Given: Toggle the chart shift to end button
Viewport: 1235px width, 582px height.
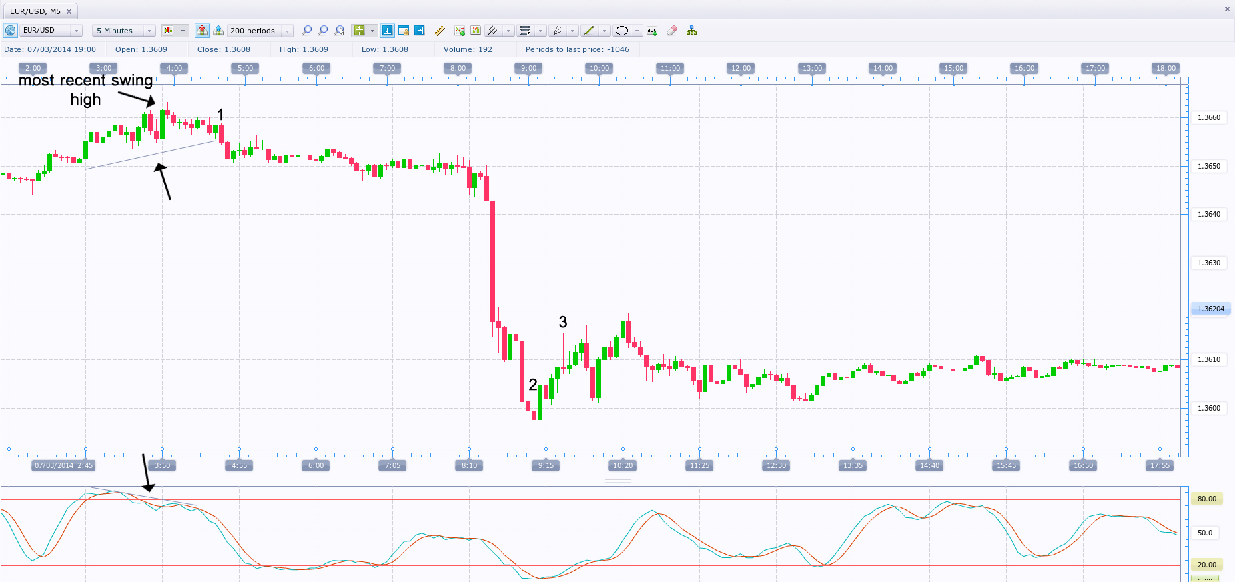Looking at the screenshot, I should tap(420, 31).
